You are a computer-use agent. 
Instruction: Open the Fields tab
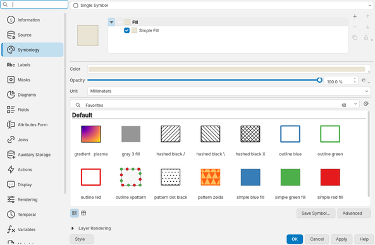(32, 110)
